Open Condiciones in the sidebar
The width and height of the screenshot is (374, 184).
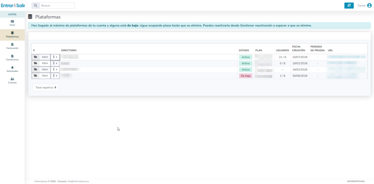tap(12, 58)
